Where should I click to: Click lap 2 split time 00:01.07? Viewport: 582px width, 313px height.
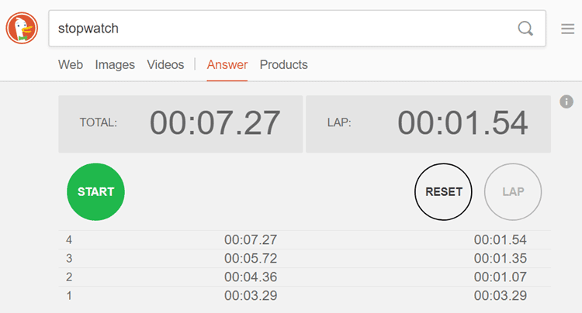click(501, 277)
